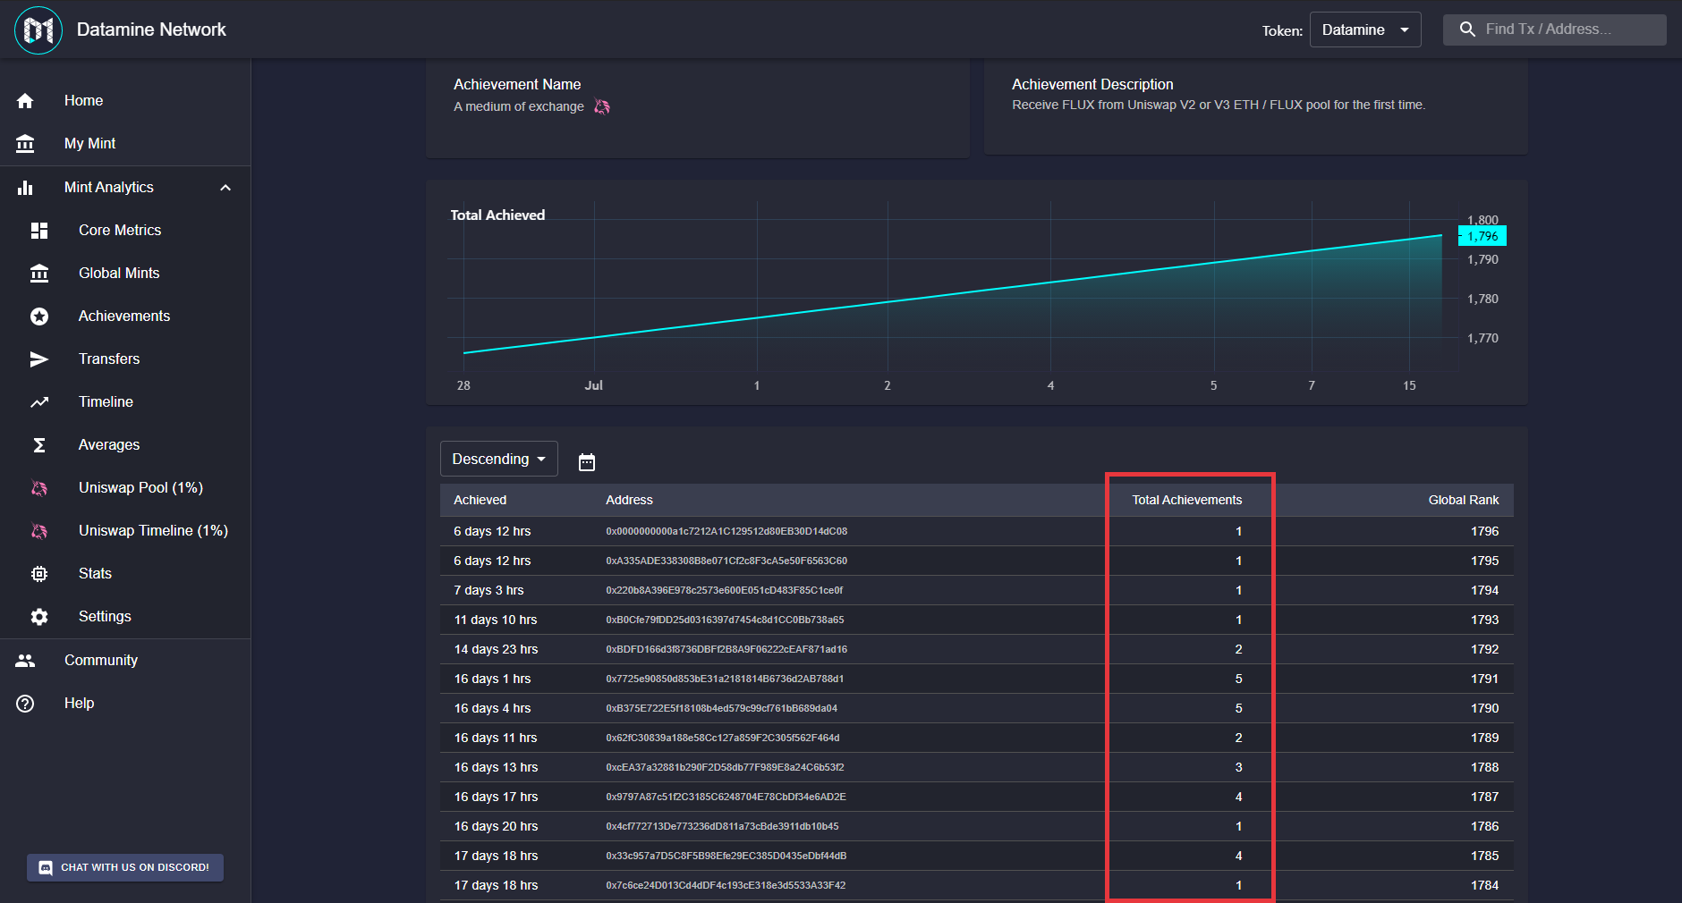1682x903 pixels.
Task: Click the My Mint bank icon
Action: pos(25,144)
